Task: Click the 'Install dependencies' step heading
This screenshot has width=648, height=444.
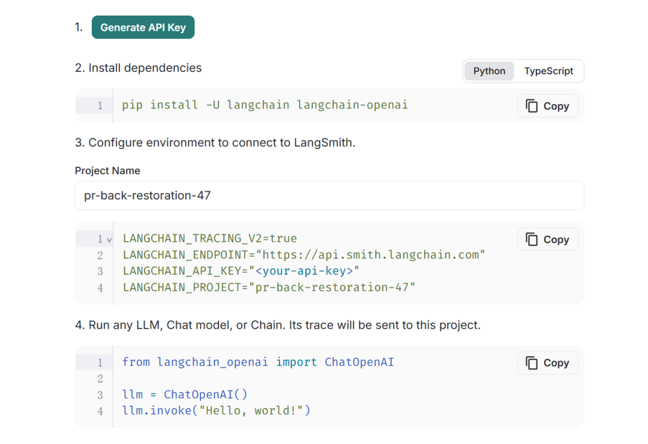Action: [138, 68]
